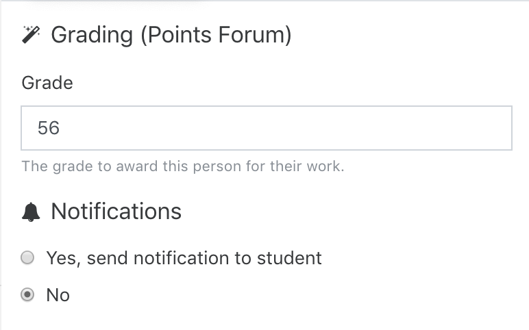Screen dimensions: 529x330
Task: Click the magic wand icon beside Grading
Action: tap(31, 34)
